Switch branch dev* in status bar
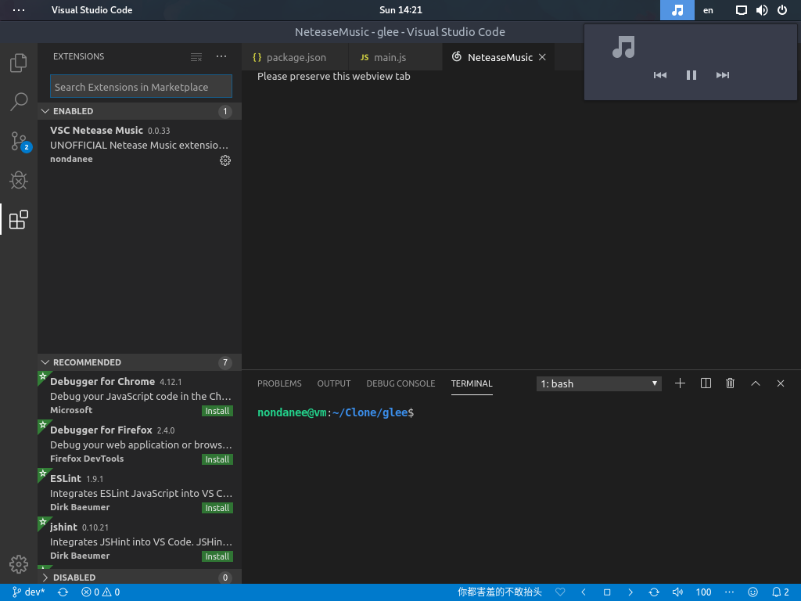This screenshot has width=801, height=601. [29, 592]
